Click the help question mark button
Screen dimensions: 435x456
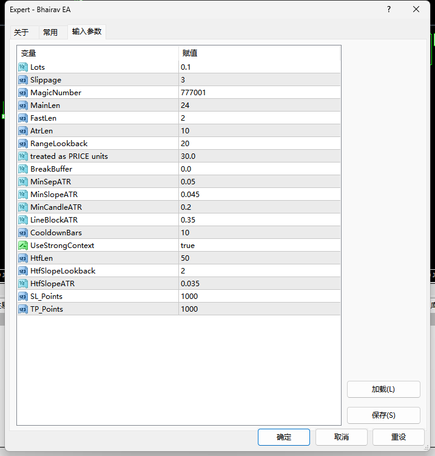[389, 9]
